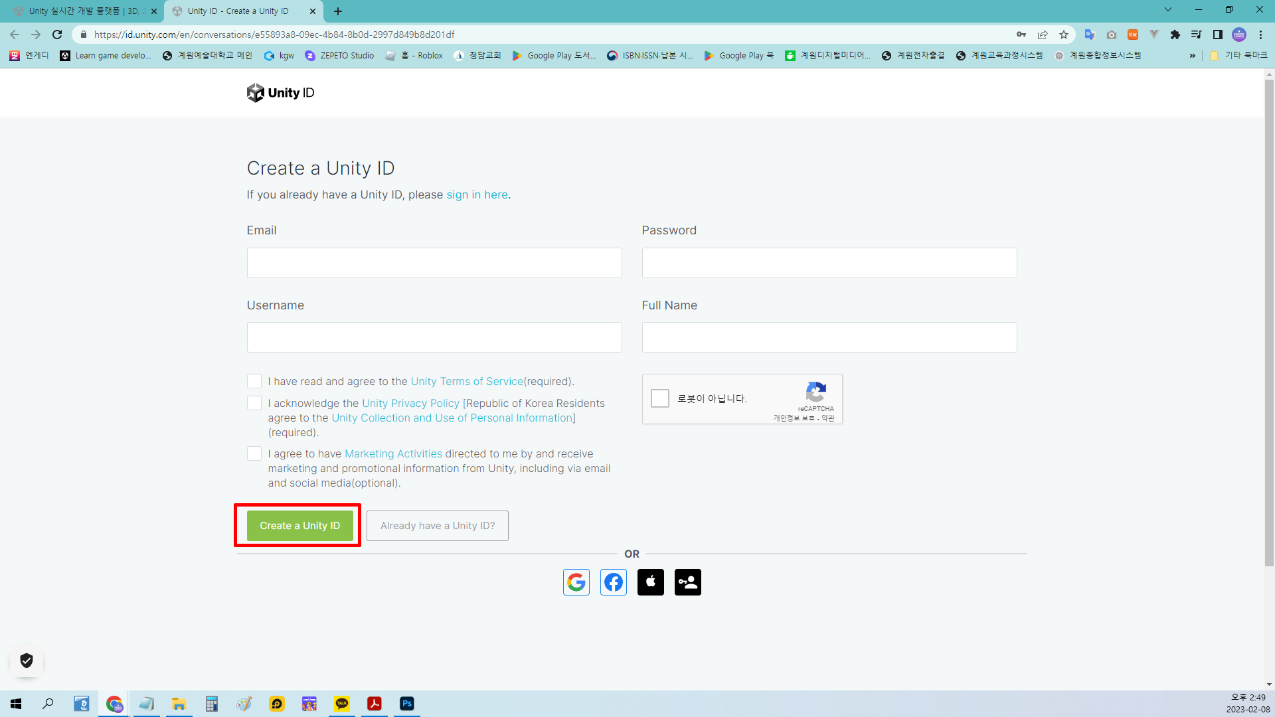The width and height of the screenshot is (1275, 717).
Task: Sign up with the Google icon
Action: [x=576, y=582]
